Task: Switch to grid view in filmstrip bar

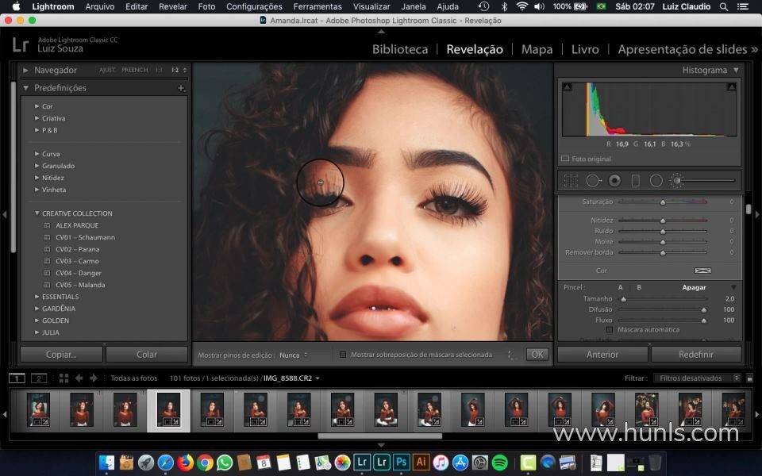Action: [64, 378]
